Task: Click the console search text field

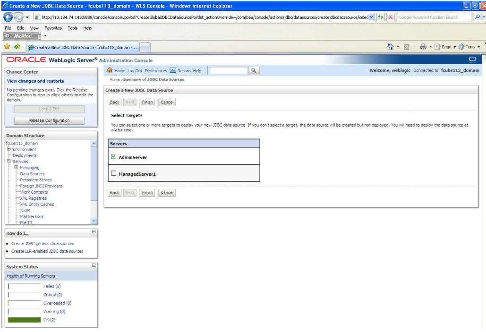Action: 229,71
